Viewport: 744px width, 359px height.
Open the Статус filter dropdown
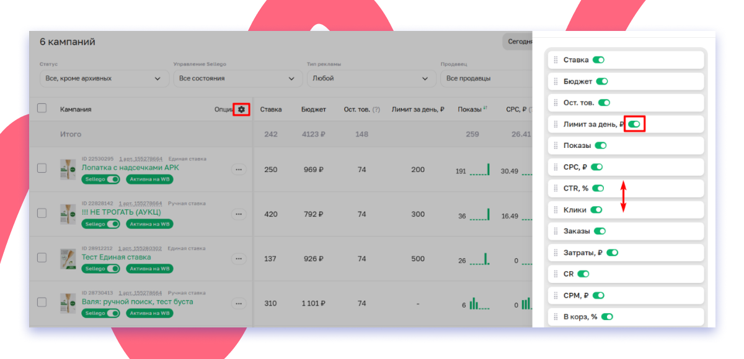coord(104,79)
